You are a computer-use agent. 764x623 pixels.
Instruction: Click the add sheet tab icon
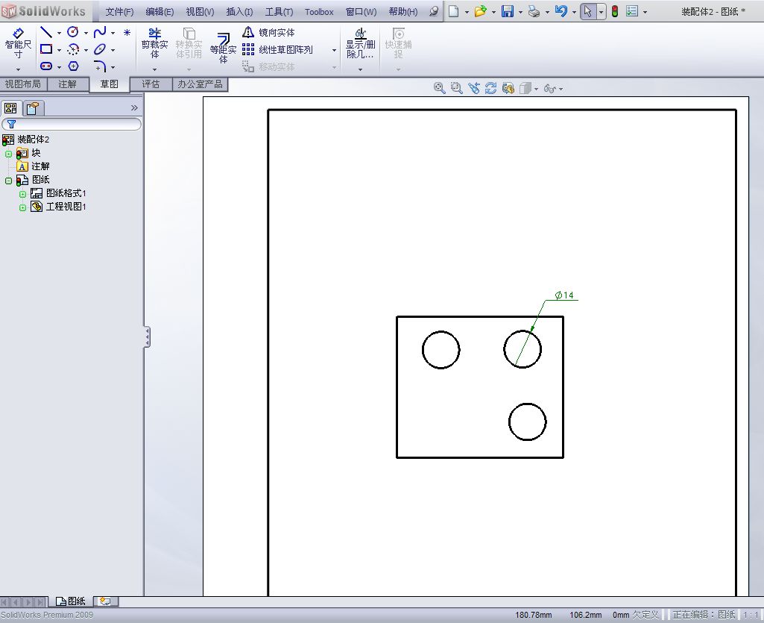(x=105, y=601)
